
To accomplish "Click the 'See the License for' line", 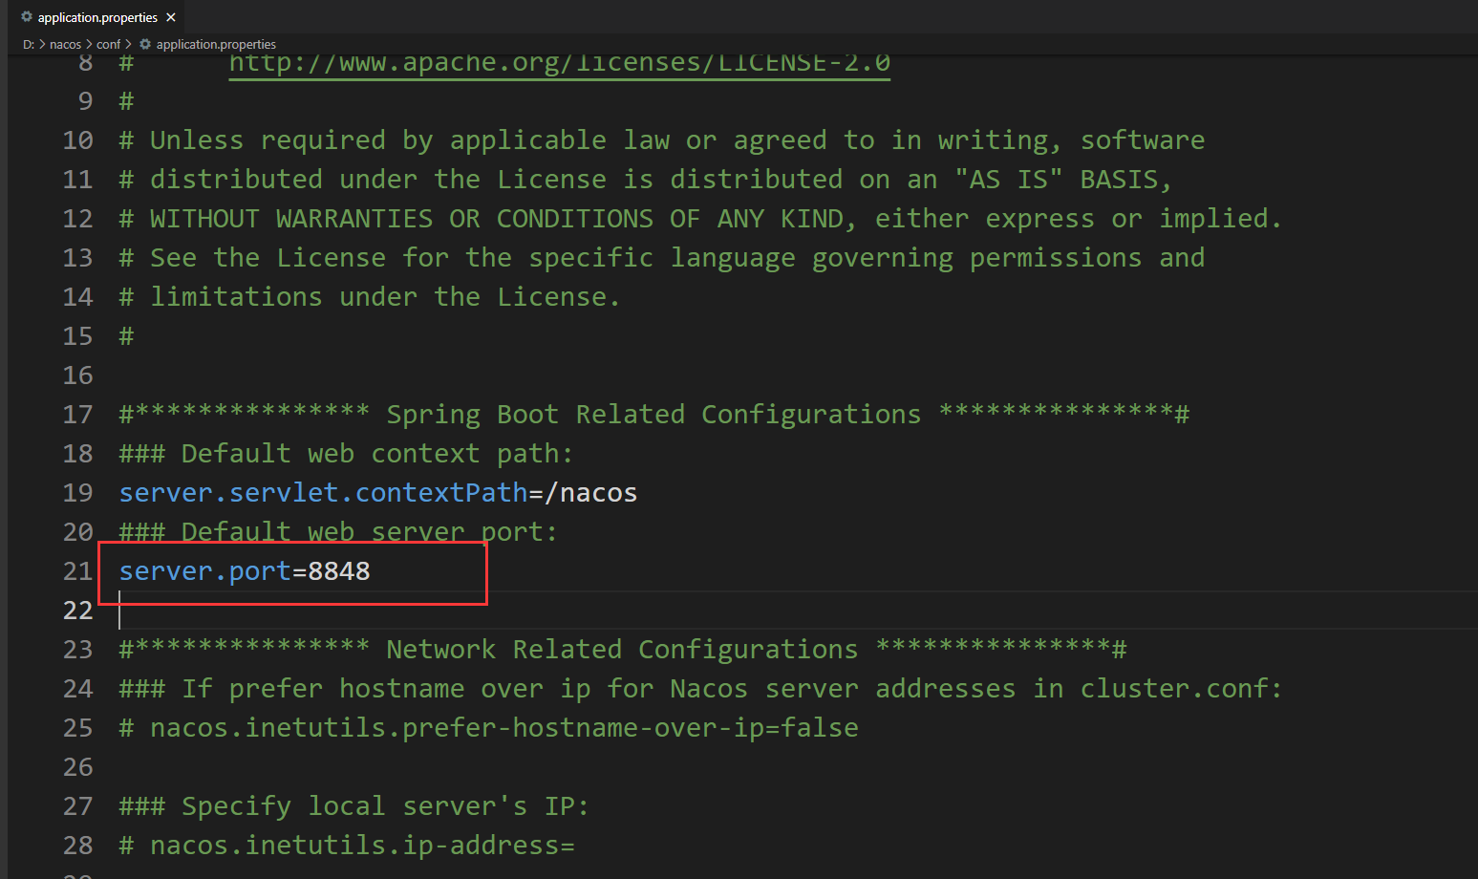I will (661, 258).
